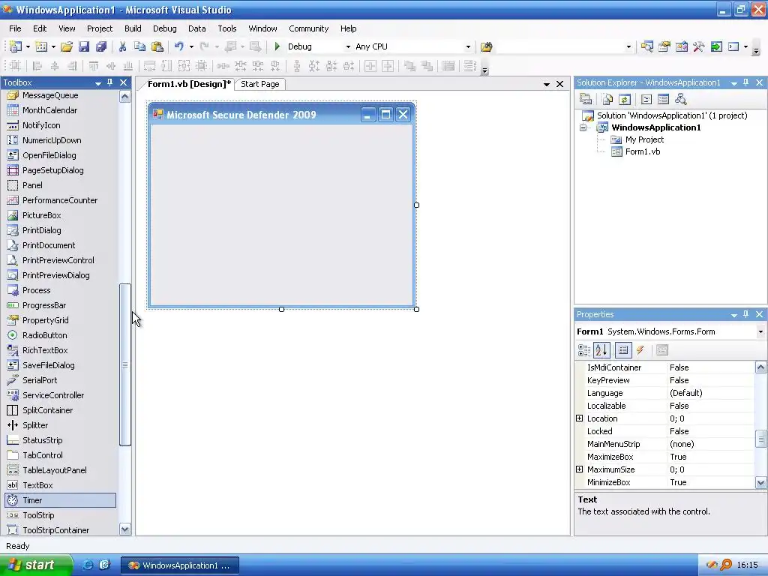Viewport: 768px width, 576px height.
Task: Click View Class Diagram icon
Action: click(681, 100)
